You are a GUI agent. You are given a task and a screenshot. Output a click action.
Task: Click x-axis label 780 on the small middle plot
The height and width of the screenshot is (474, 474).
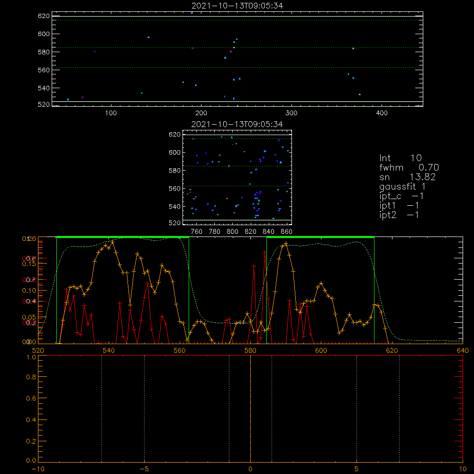215,232
